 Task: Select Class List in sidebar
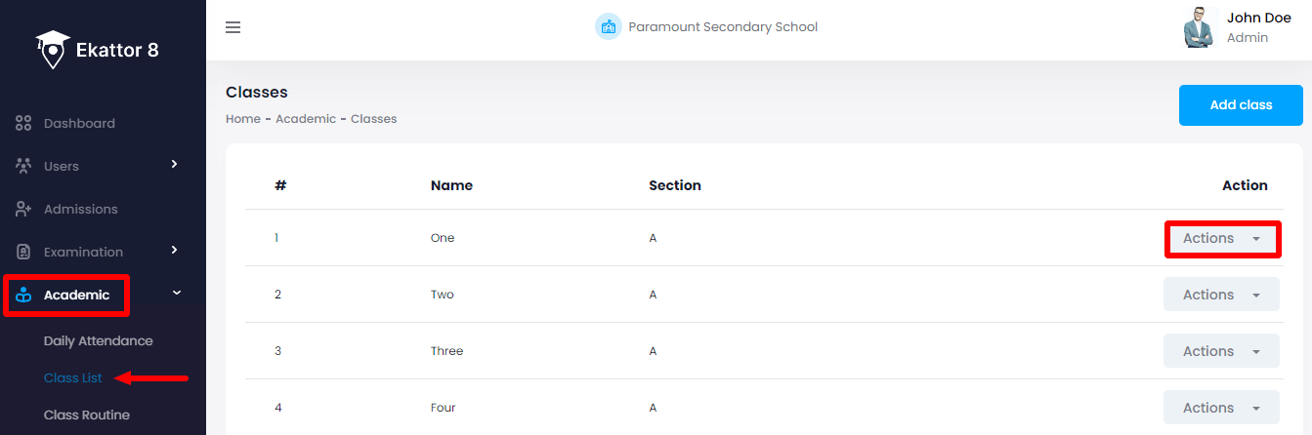coord(73,378)
